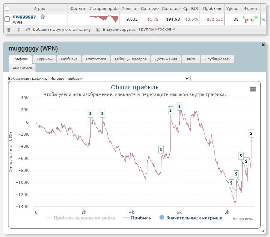Click the star icon next to mugggggy
This screenshot has height=237, width=270.
click(x=42, y=17)
